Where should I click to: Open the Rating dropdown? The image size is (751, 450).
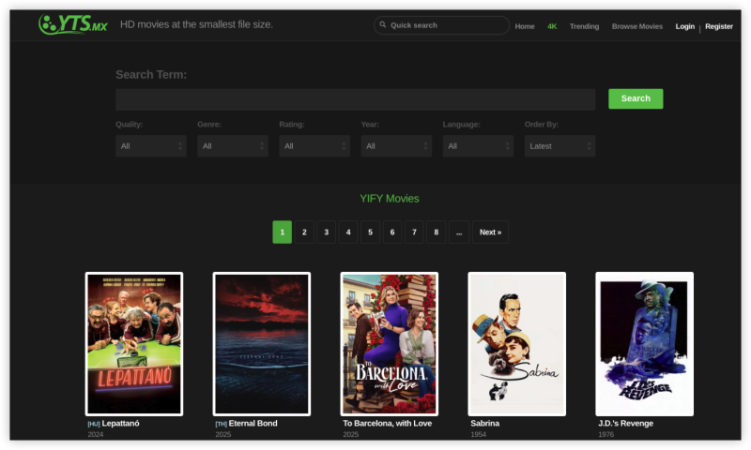pyautogui.click(x=314, y=146)
